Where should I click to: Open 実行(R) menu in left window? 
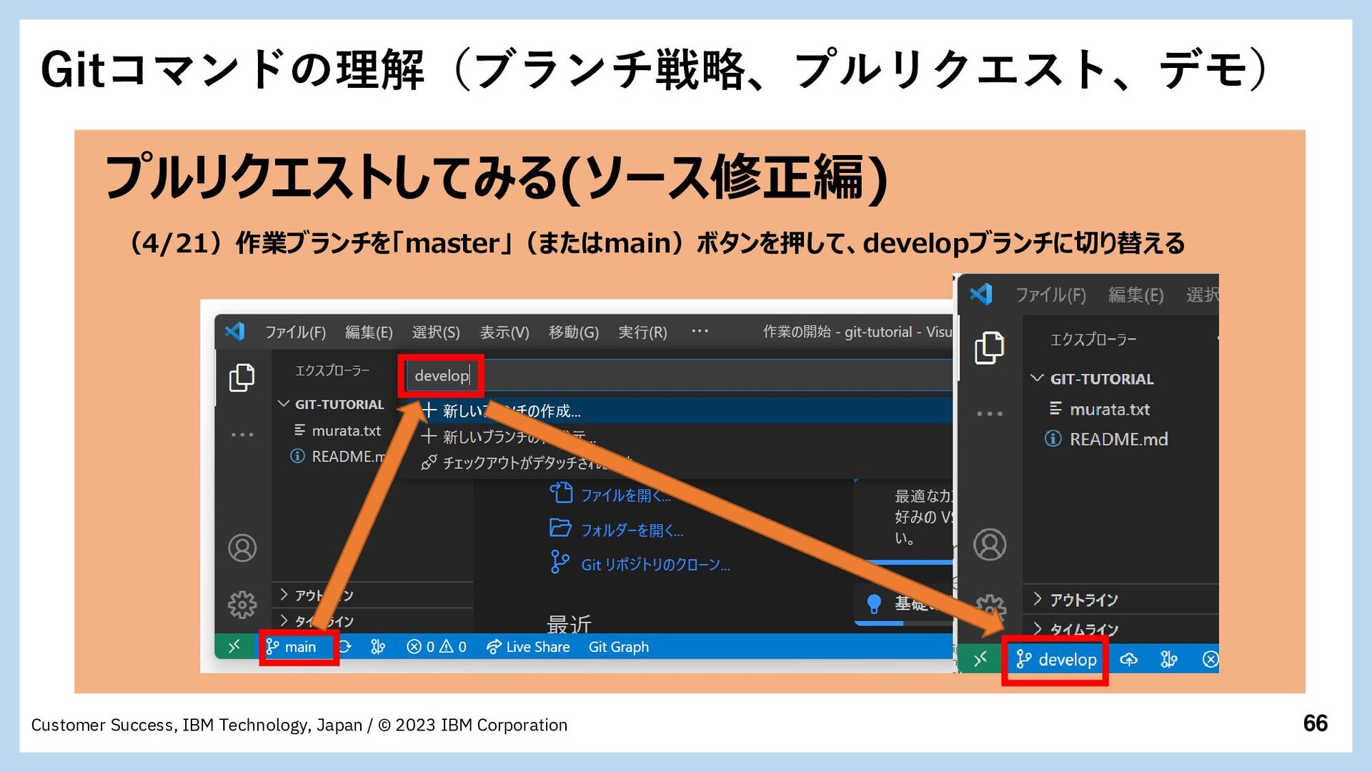tap(642, 332)
